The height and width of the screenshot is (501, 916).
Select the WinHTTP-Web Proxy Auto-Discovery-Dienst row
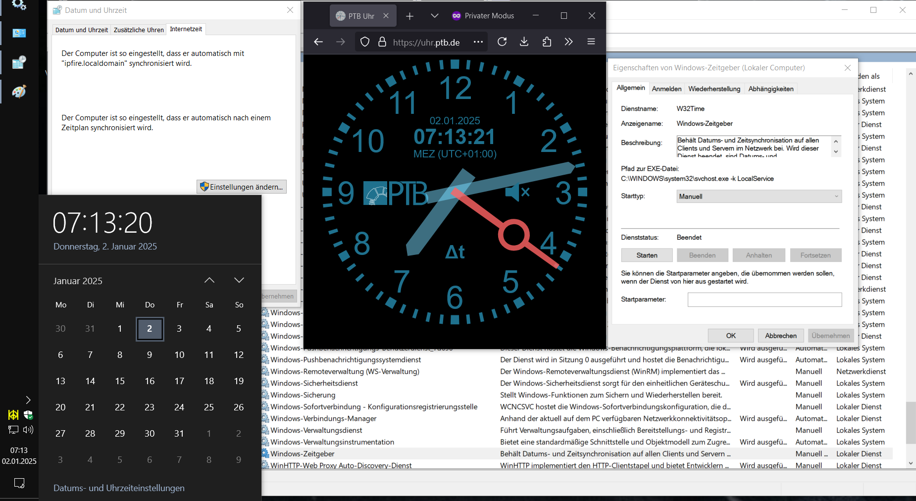pyautogui.click(x=577, y=465)
